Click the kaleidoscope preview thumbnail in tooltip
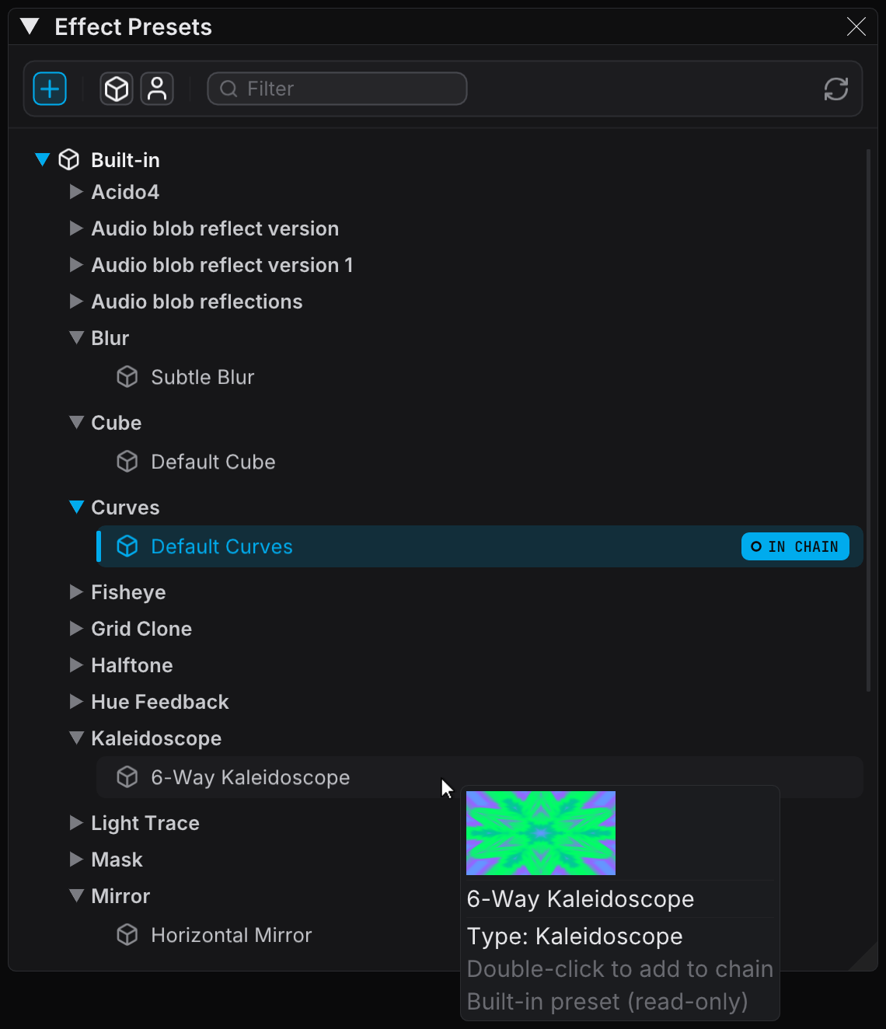The height and width of the screenshot is (1029, 886). (x=541, y=833)
